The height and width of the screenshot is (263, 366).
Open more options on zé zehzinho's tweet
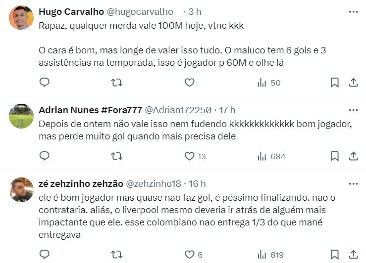353,183
